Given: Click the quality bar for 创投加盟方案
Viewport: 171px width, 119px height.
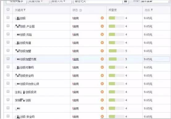Looking at the screenshot, I should coord(117,59).
